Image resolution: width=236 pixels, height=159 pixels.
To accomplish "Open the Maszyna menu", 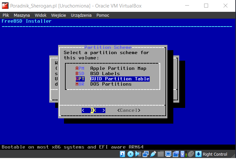I will click(x=22, y=15).
